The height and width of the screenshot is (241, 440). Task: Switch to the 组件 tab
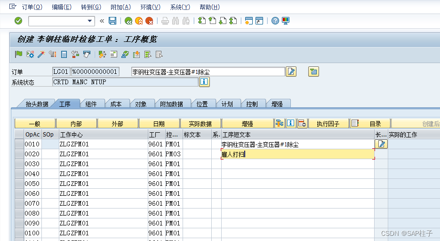point(91,104)
